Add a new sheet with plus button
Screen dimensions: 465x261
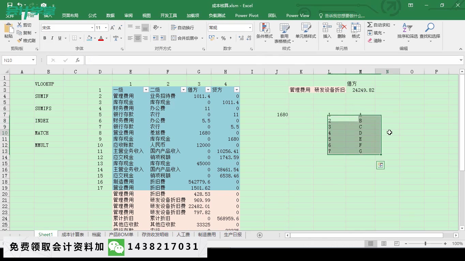pyautogui.click(x=259, y=235)
